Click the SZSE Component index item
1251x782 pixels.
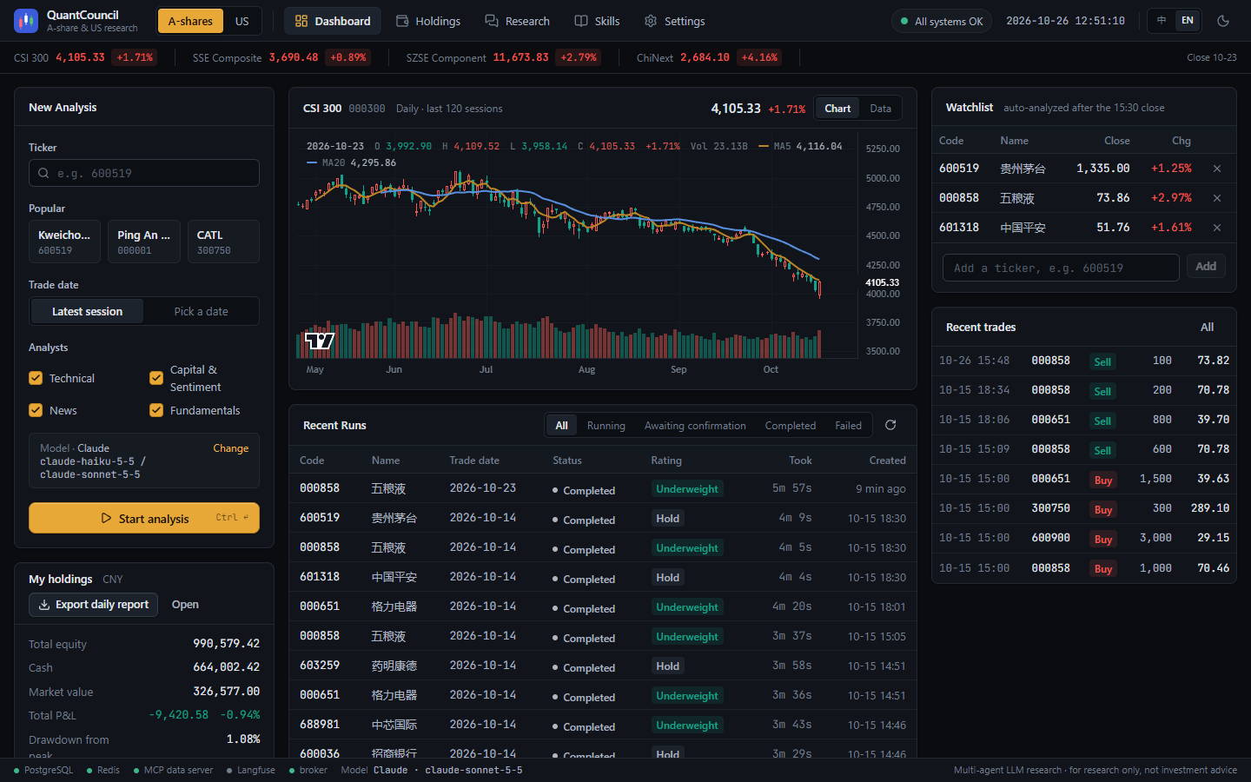click(x=503, y=57)
